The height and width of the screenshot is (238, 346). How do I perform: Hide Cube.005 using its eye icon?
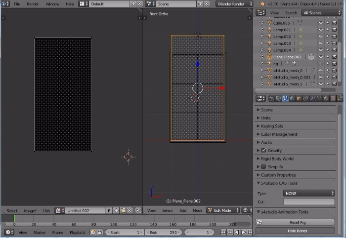320,23
